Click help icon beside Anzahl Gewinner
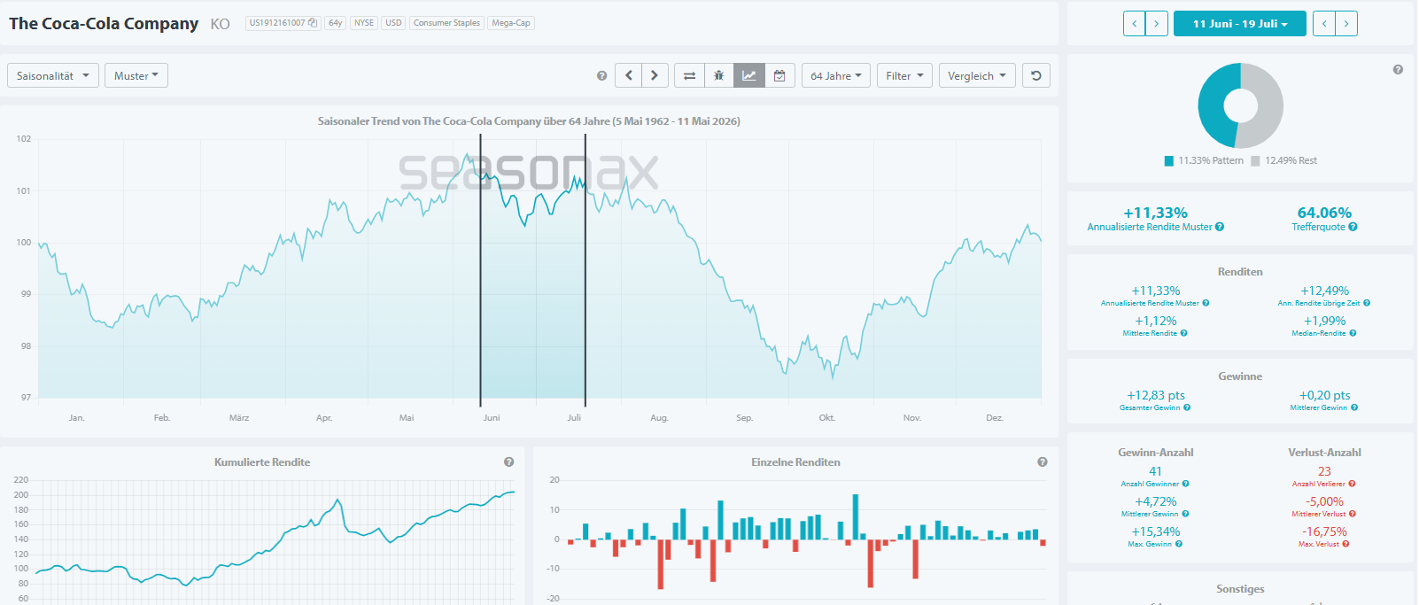This screenshot has height=605, width=1419. tap(1185, 484)
